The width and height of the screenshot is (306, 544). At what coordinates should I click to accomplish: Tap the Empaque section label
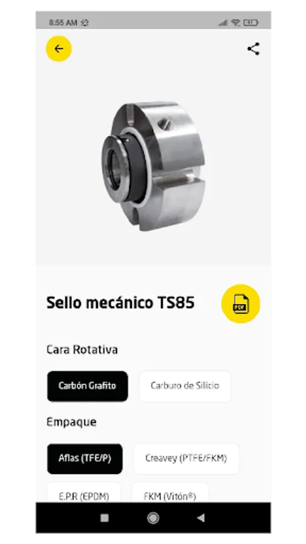71,423
